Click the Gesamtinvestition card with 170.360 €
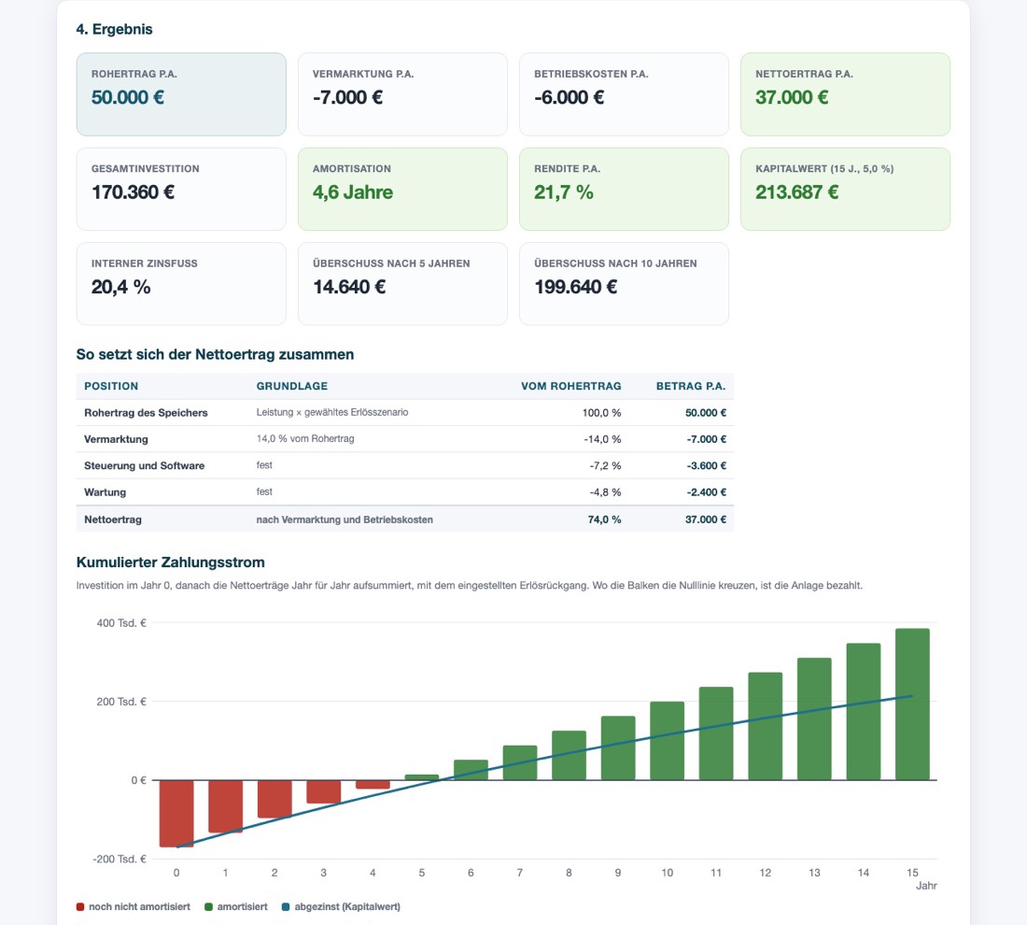Viewport: 1027px width, 925px height. tap(181, 189)
